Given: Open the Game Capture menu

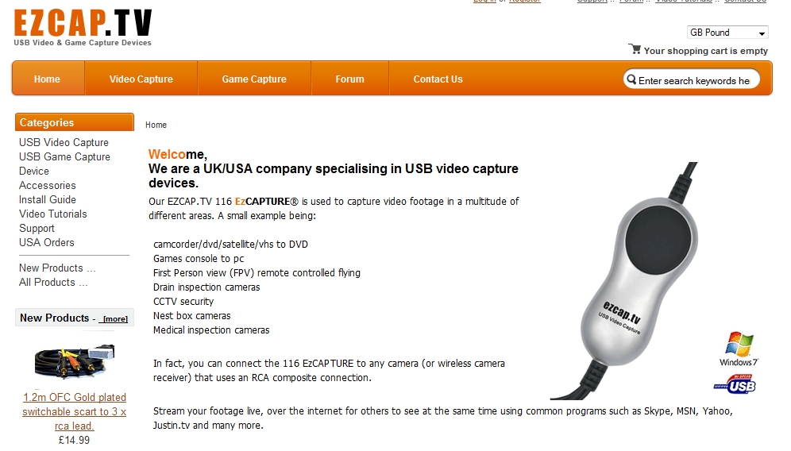Looking at the screenshot, I should (x=254, y=79).
